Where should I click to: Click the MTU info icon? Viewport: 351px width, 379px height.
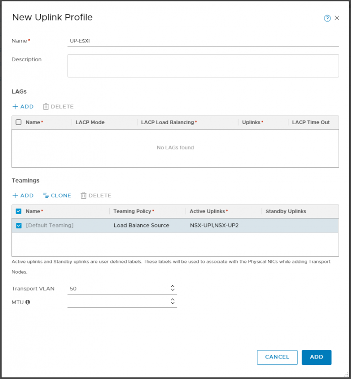coord(27,302)
